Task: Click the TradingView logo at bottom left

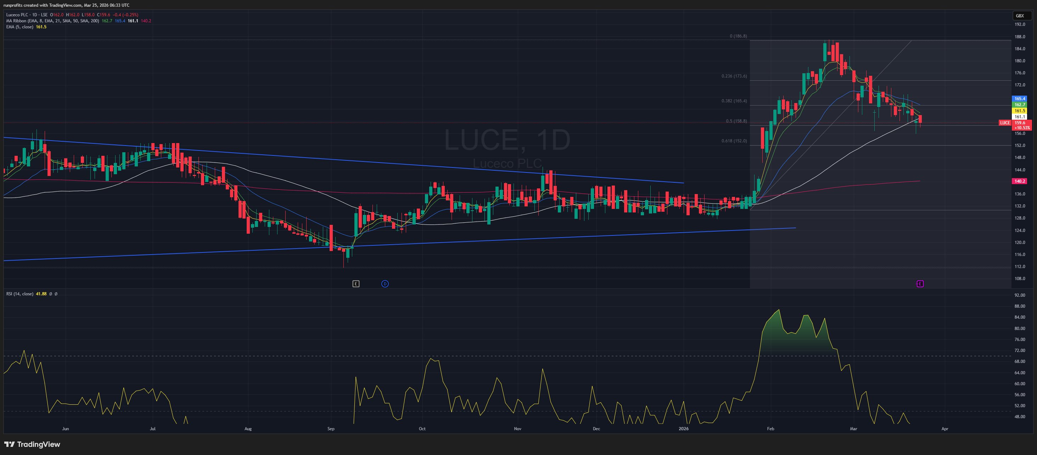Action: tap(32, 444)
